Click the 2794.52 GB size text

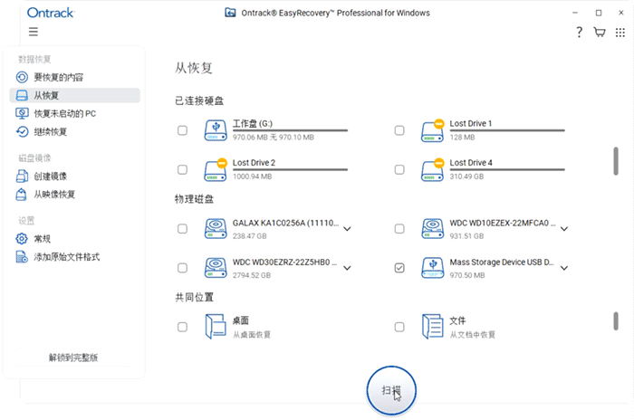pyautogui.click(x=252, y=275)
